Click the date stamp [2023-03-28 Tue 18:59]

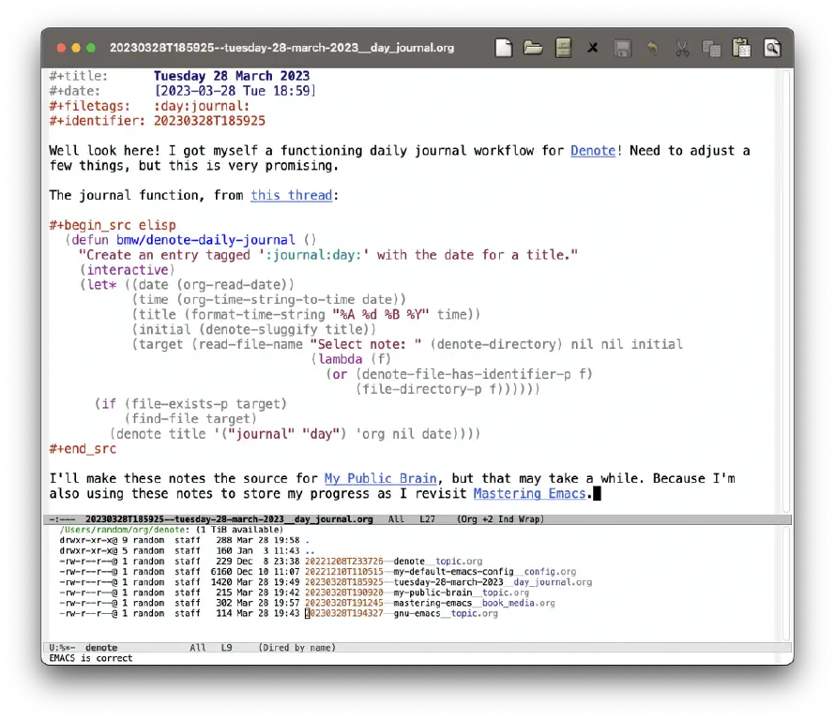click(235, 91)
